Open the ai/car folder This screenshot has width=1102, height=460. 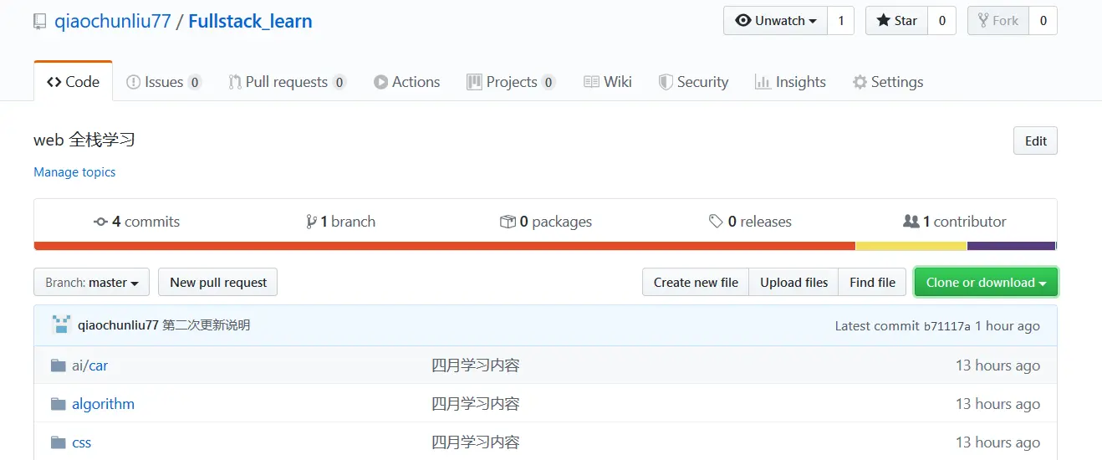tap(89, 365)
